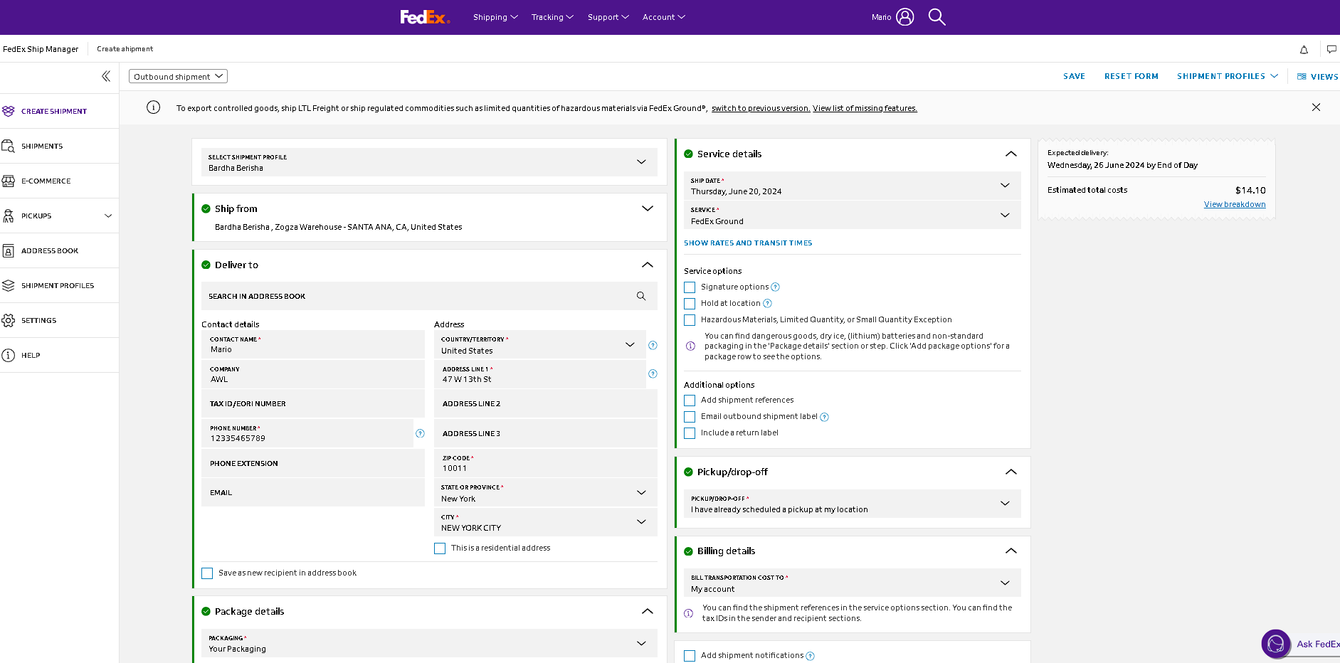The height and width of the screenshot is (663, 1340).
Task: Open Bill Transportation Cost To dropdown
Action: coord(852,583)
